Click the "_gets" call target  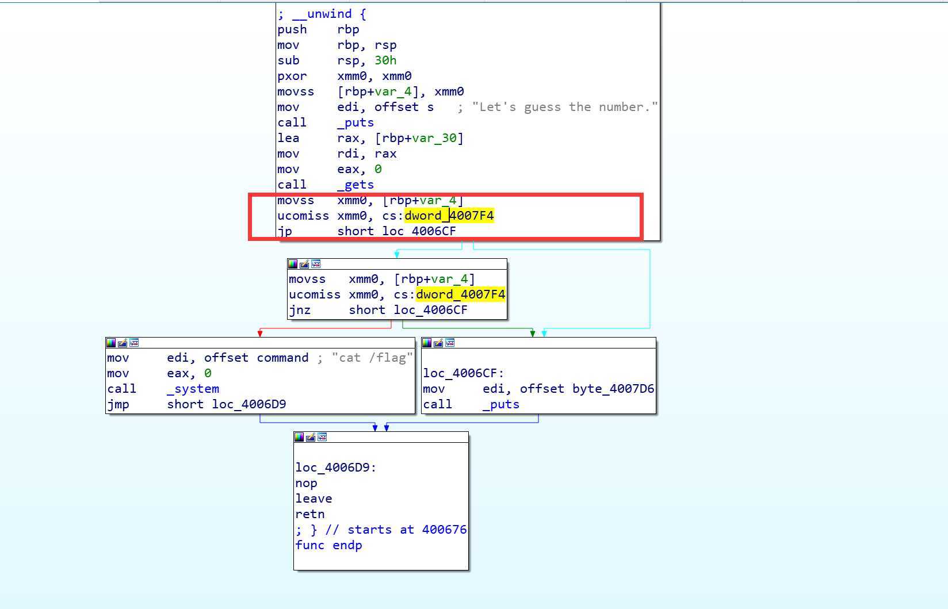[x=355, y=185]
